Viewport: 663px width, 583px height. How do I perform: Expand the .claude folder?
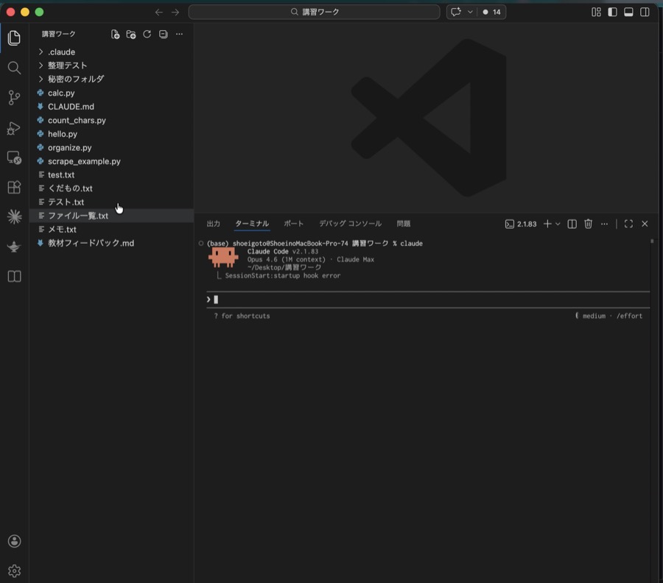(111, 52)
